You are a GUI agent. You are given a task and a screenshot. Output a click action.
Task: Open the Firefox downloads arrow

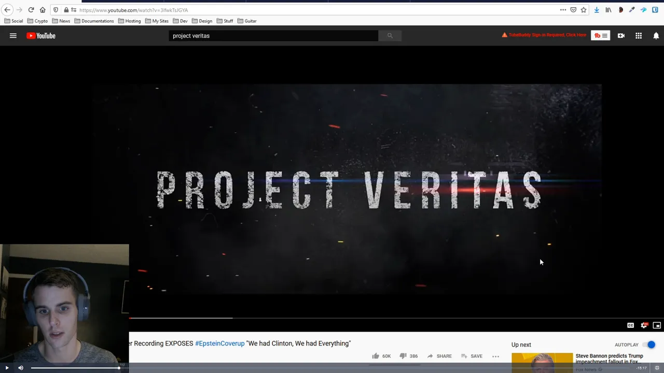coord(597,10)
